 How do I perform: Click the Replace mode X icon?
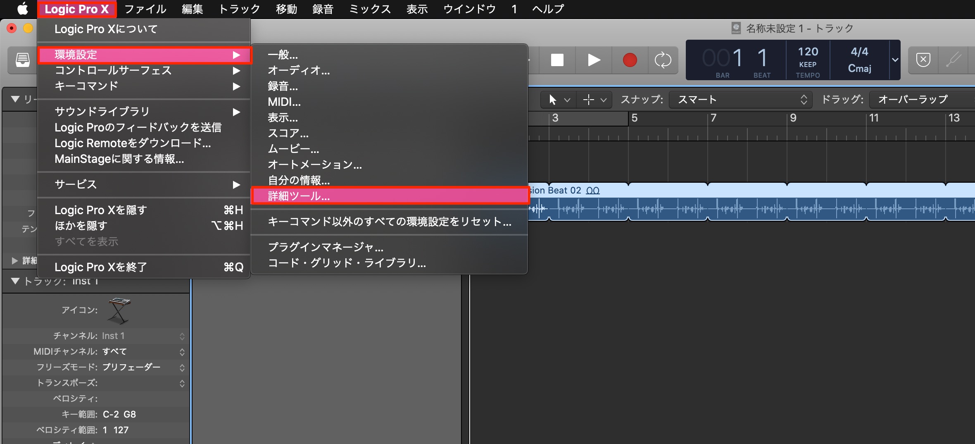click(x=923, y=60)
